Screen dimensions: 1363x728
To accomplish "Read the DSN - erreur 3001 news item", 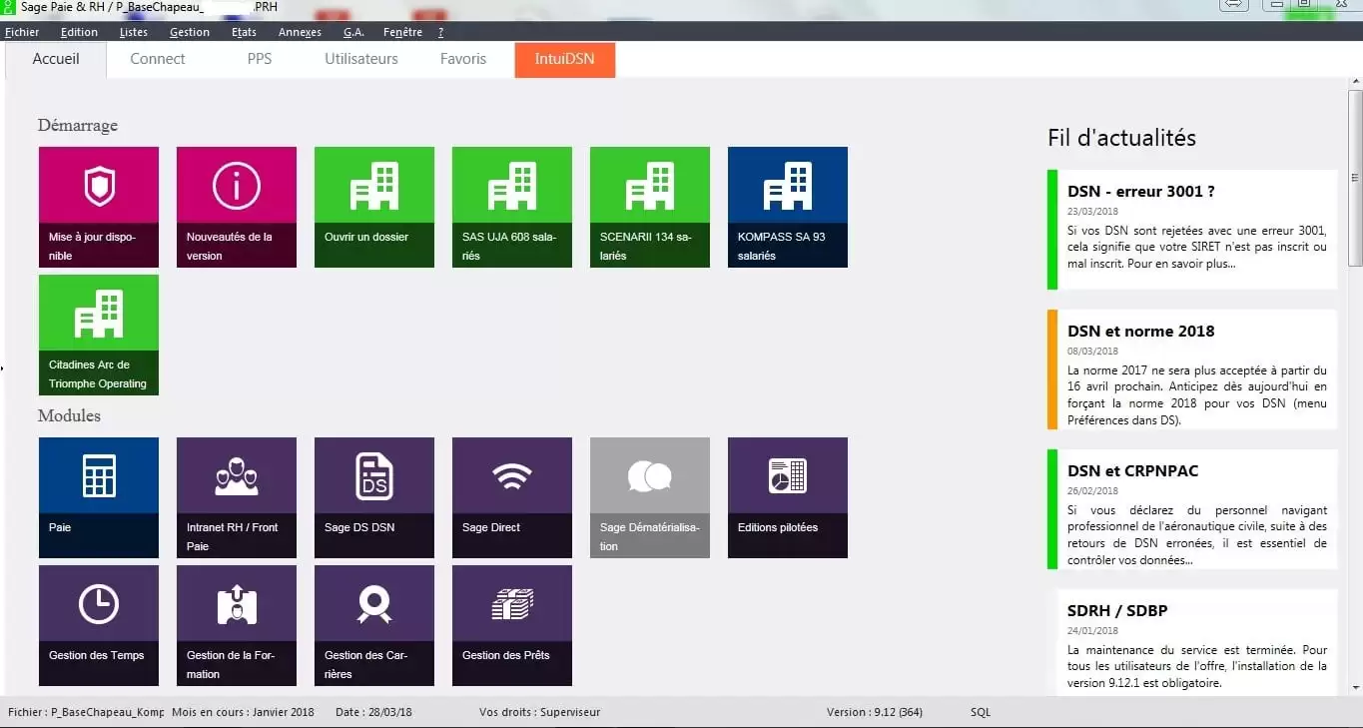I will coord(1140,192).
